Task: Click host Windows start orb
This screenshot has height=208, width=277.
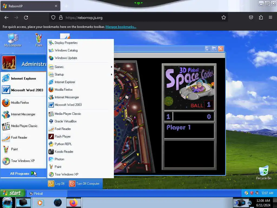Action: (x=7, y=203)
